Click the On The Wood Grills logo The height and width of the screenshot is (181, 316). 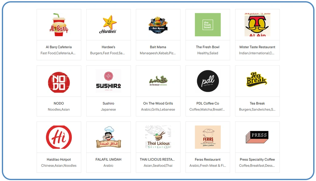tap(158, 81)
